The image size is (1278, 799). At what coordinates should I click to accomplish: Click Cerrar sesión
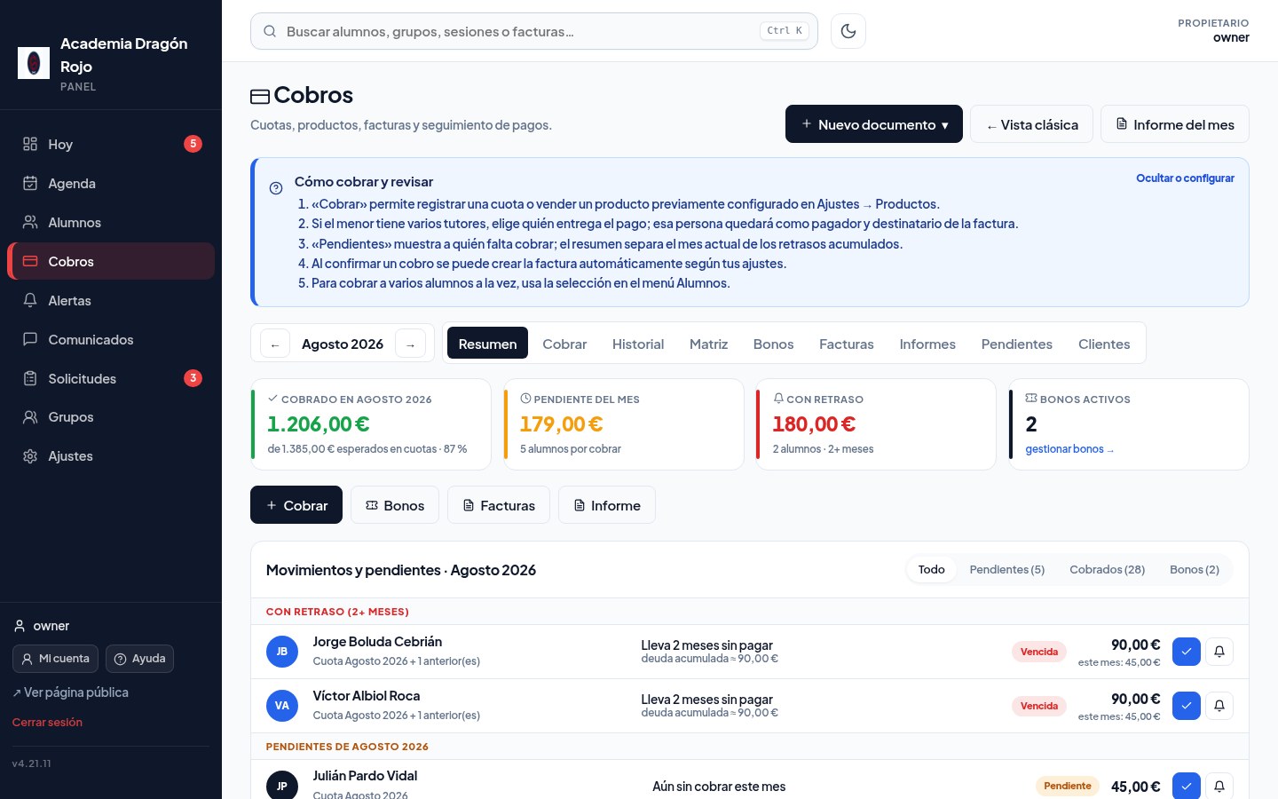47,723
